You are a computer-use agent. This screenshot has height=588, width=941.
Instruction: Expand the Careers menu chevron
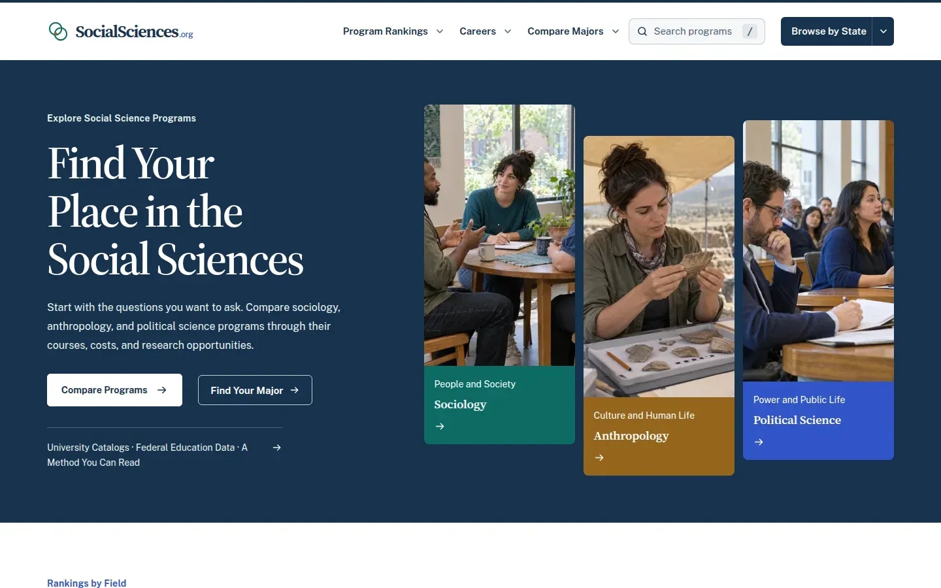point(508,31)
